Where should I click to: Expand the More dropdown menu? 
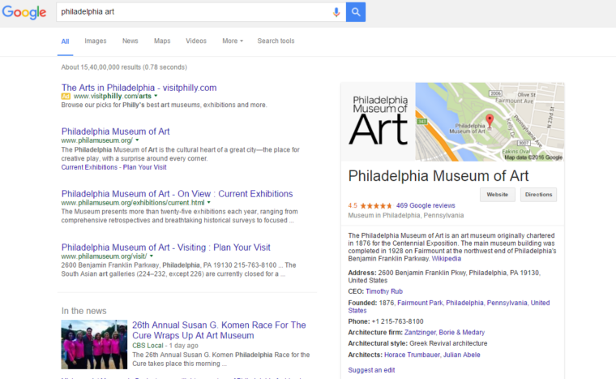pos(233,41)
